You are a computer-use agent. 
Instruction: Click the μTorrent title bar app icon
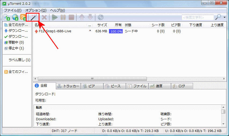tap(5, 4)
